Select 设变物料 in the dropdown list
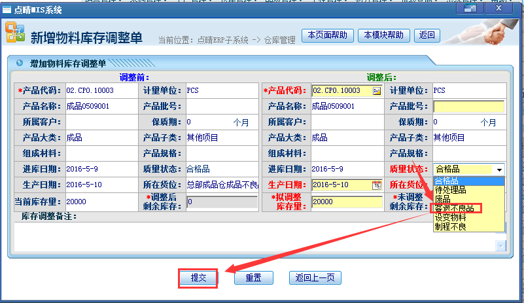This screenshot has width=524, height=303. [451, 217]
